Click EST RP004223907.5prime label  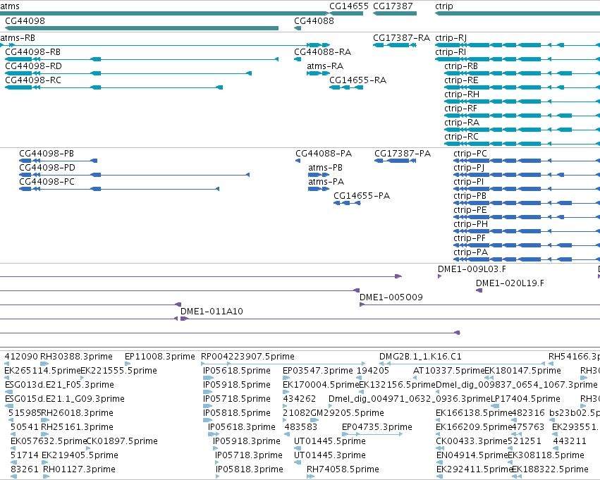(x=247, y=357)
